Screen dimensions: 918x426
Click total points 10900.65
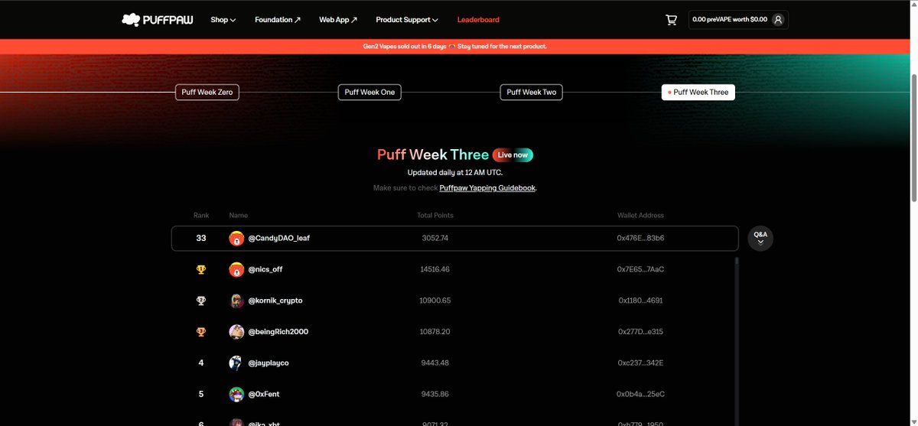pyautogui.click(x=435, y=301)
